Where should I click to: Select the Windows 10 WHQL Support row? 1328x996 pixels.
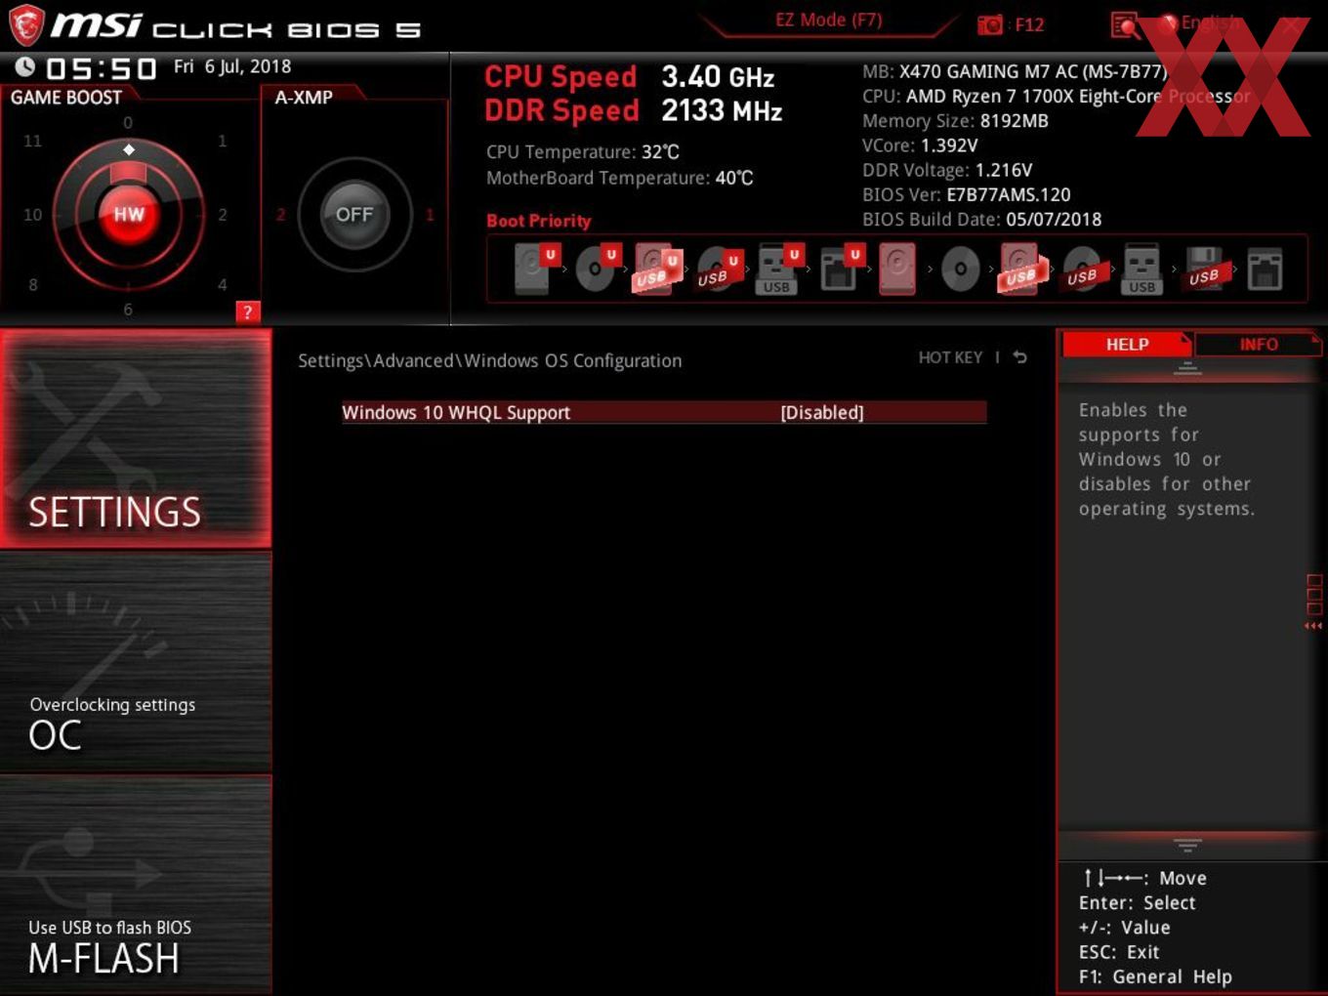coord(664,412)
